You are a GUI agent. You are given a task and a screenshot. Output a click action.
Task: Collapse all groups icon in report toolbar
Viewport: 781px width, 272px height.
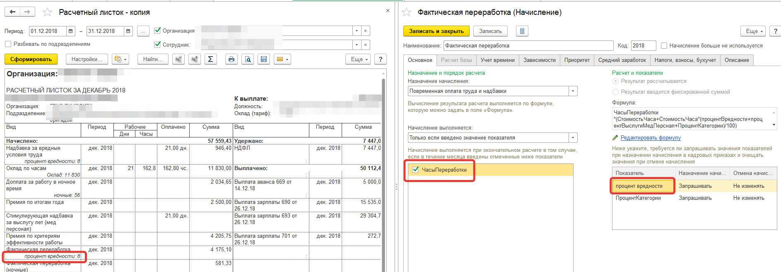tap(178, 59)
